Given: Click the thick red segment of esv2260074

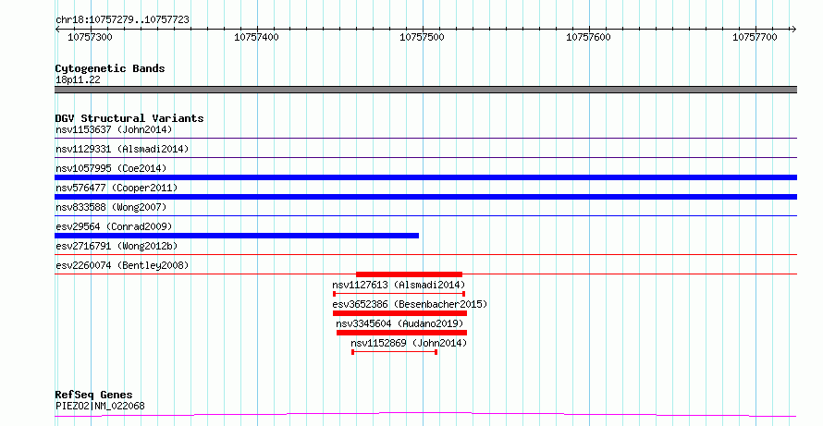Looking at the screenshot, I should (x=409, y=274).
